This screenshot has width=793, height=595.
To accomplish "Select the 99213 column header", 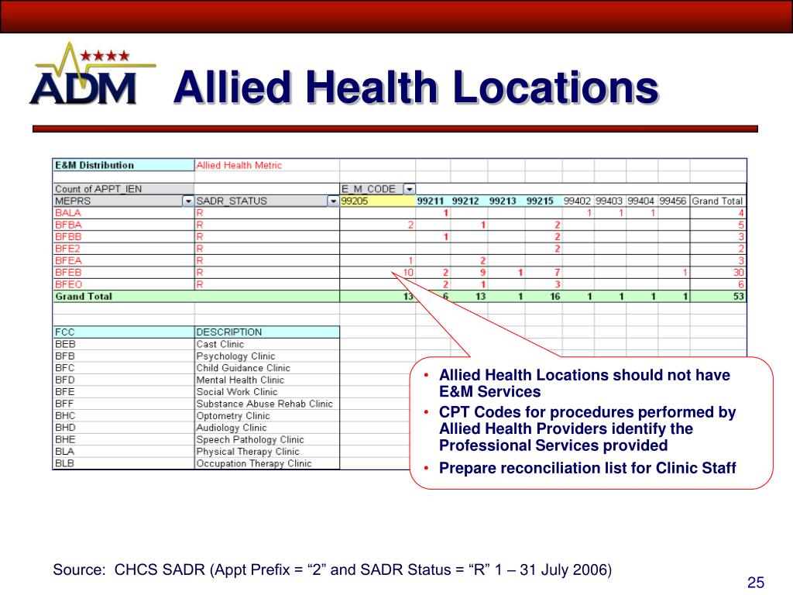I will [x=506, y=201].
